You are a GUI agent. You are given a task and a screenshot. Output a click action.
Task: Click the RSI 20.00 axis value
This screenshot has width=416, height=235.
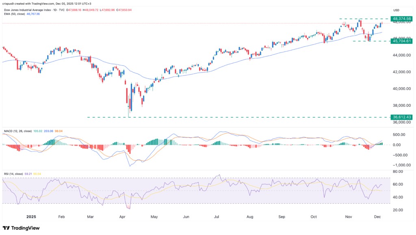click(x=398, y=210)
